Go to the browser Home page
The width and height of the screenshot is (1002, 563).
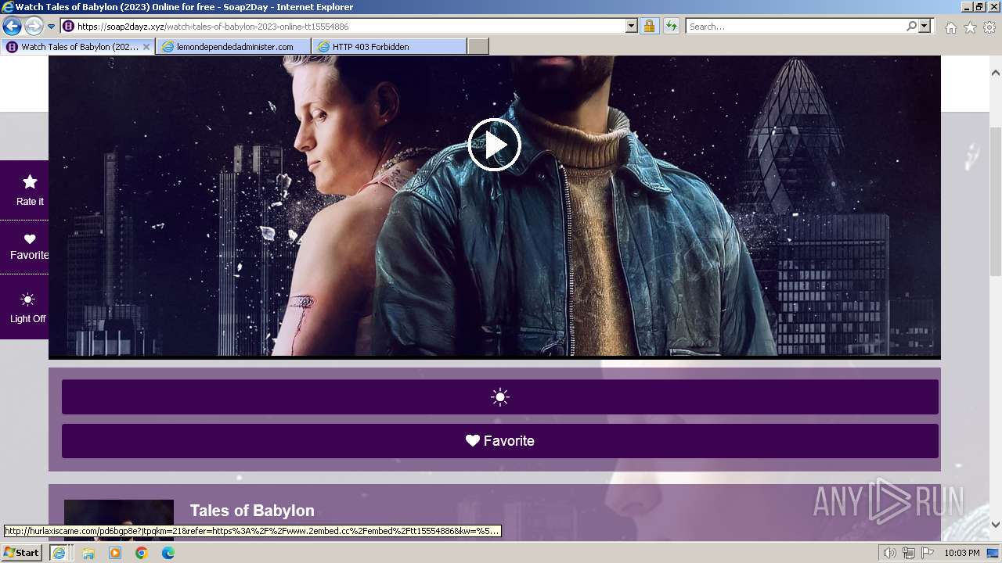(x=950, y=27)
